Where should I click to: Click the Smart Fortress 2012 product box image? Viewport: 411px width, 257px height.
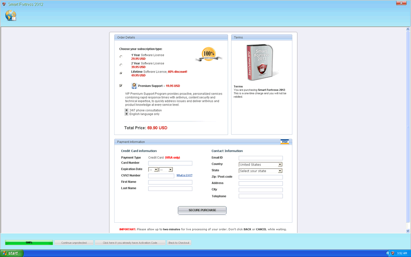(261, 62)
